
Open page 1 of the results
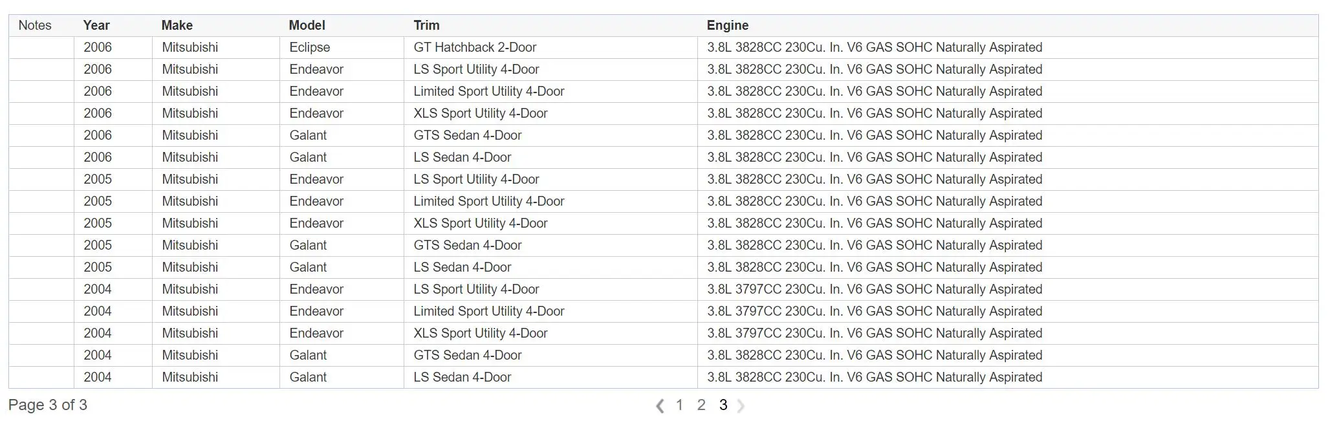click(x=679, y=405)
